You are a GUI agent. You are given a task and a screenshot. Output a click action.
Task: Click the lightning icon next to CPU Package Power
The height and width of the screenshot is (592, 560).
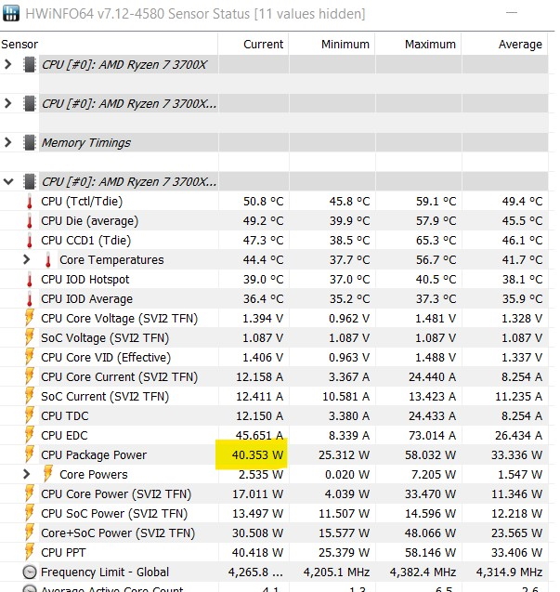tap(30, 454)
